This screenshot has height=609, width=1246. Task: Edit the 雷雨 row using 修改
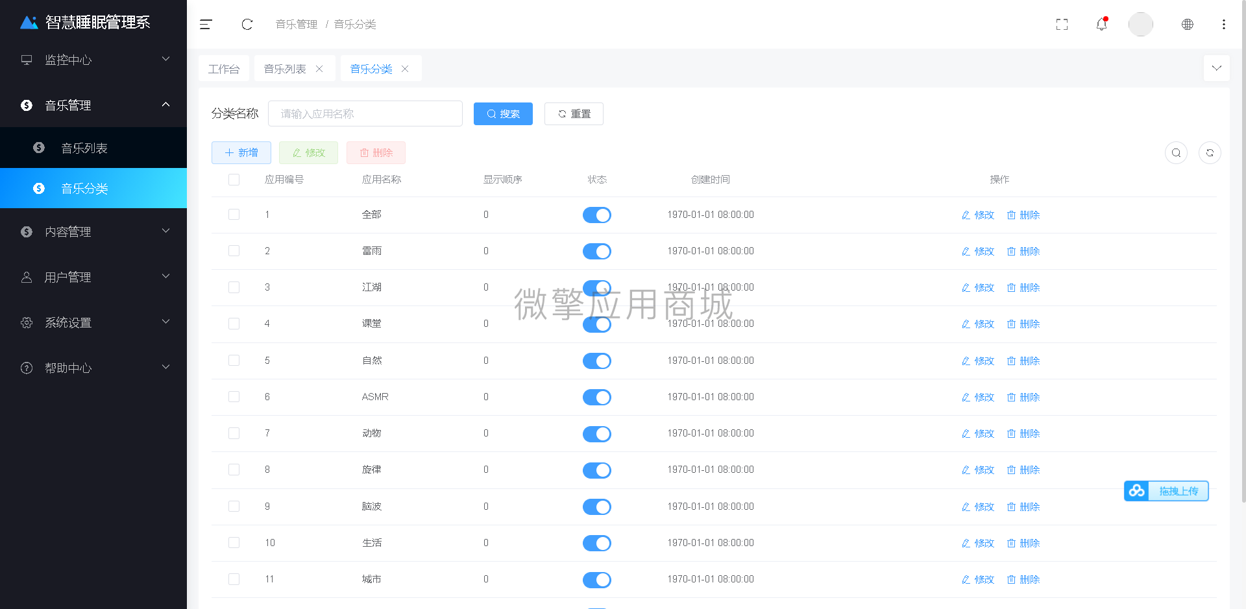pos(978,252)
